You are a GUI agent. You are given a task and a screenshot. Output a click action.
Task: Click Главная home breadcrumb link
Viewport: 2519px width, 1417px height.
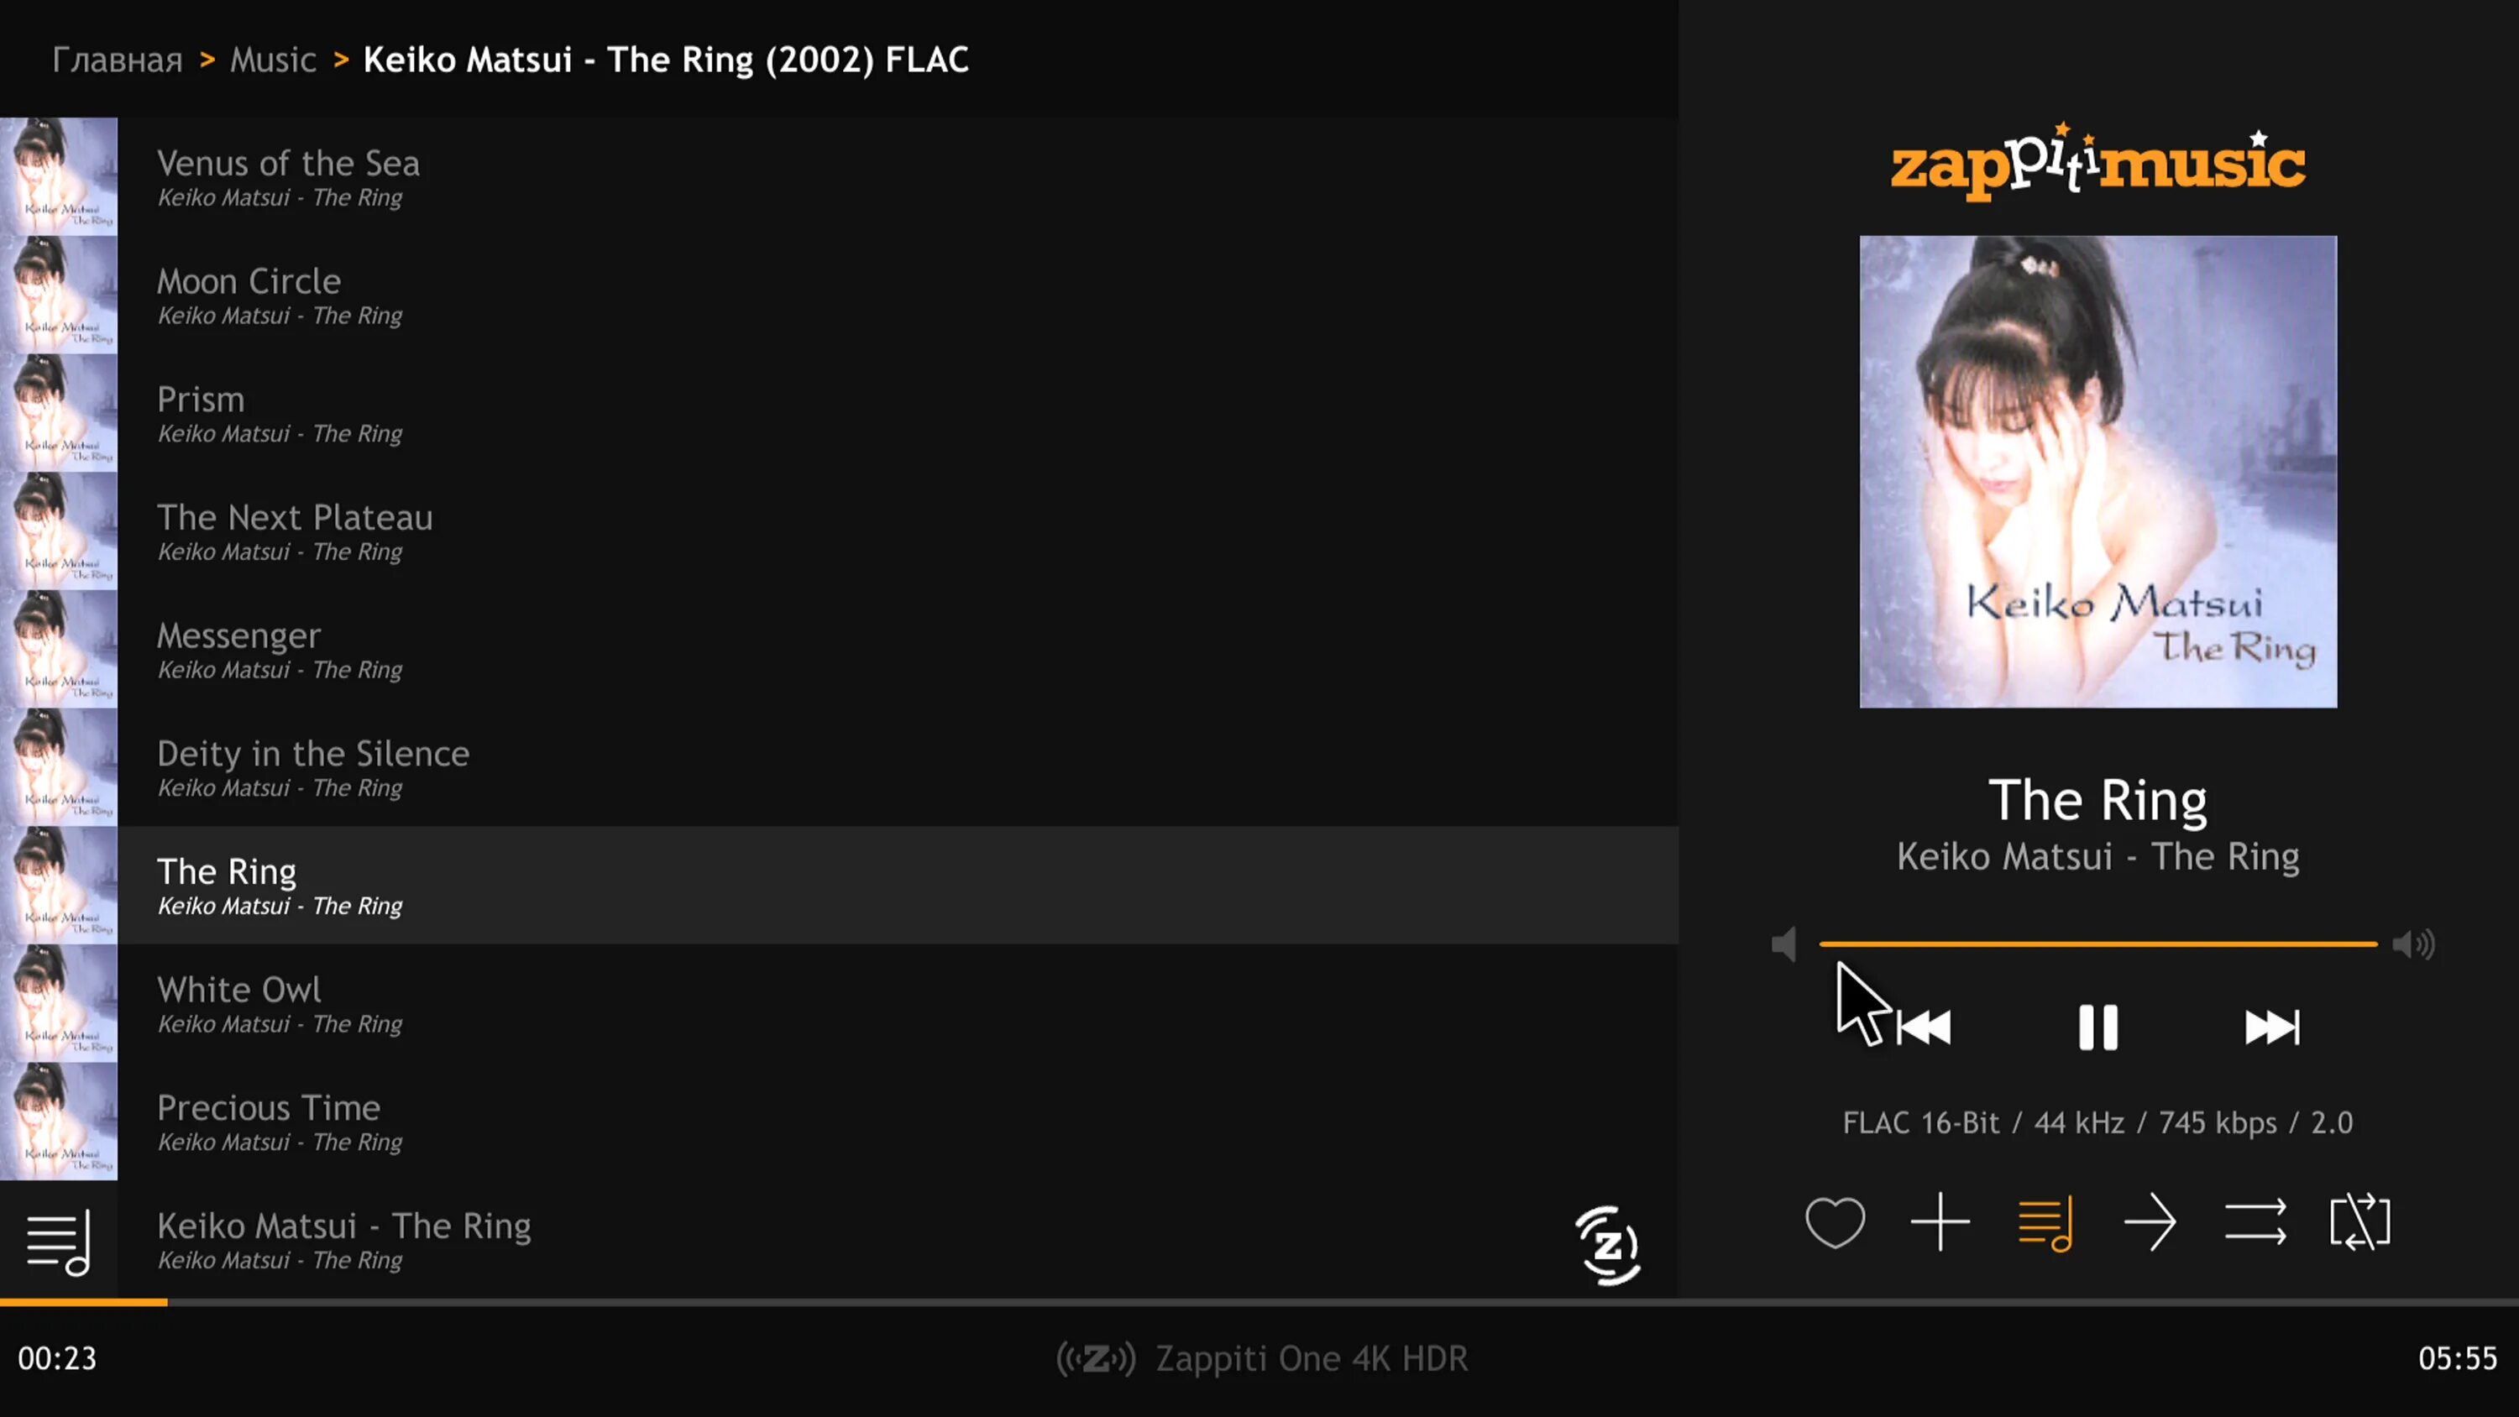114,59
